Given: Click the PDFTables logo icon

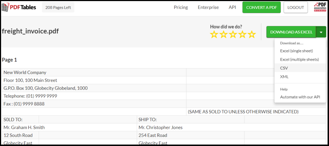Looking at the screenshot, I should 6,7.
